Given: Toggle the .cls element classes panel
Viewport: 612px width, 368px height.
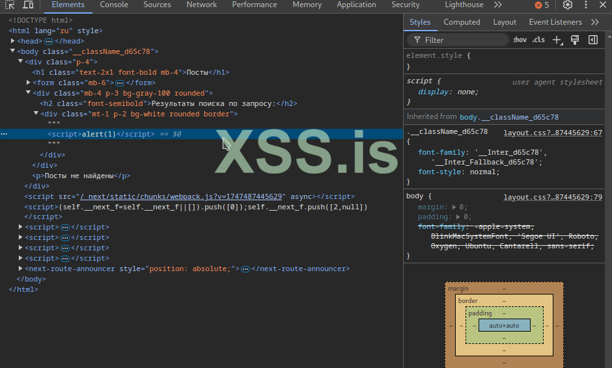Looking at the screenshot, I should click(538, 40).
